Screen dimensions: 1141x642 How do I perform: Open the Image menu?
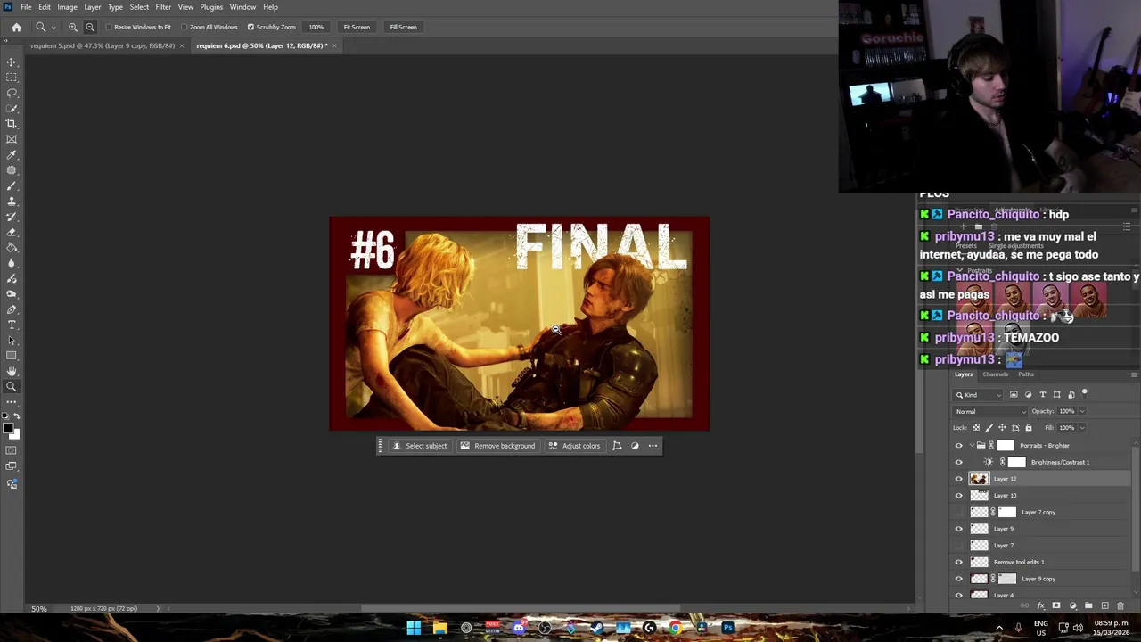pos(67,7)
